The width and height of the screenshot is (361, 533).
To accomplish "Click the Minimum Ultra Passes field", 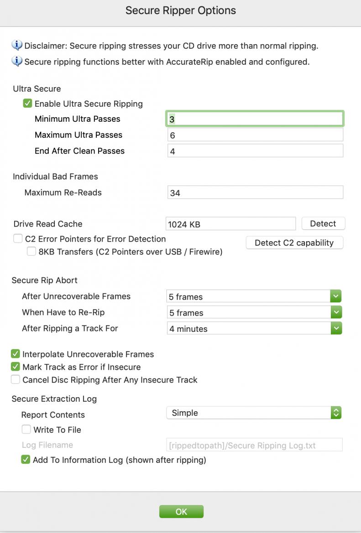I will [255, 119].
